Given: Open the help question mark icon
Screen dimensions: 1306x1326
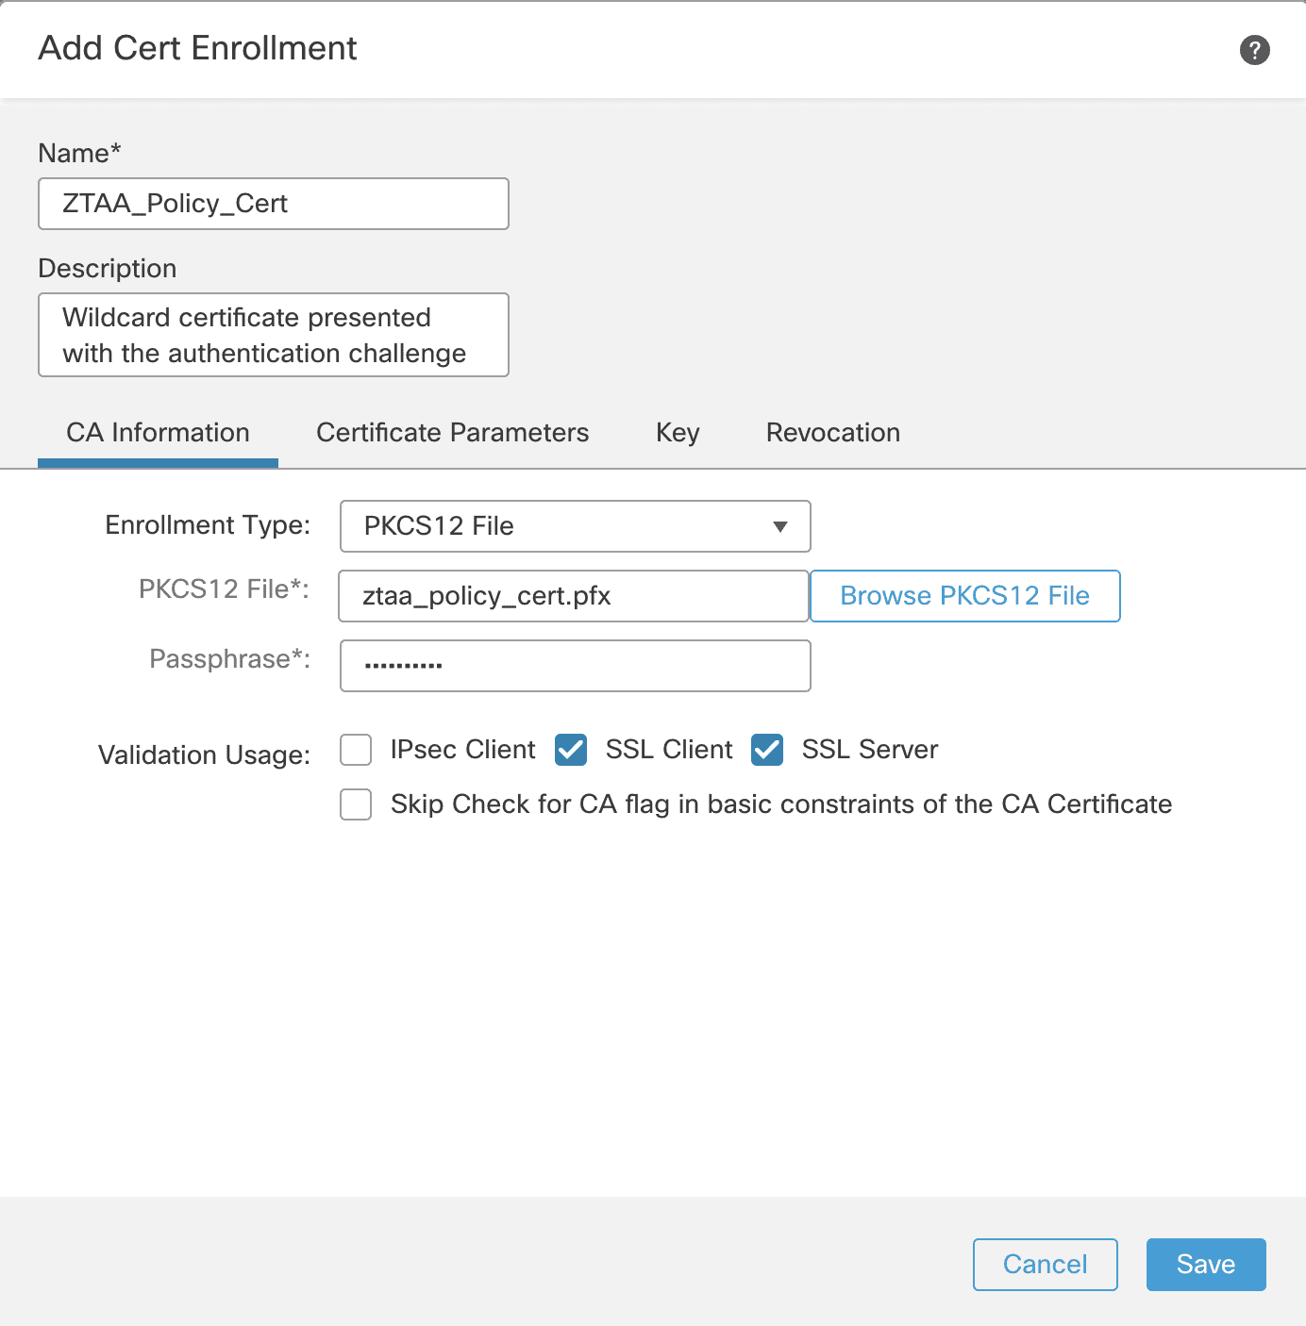Looking at the screenshot, I should click(x=1254, y=50).
